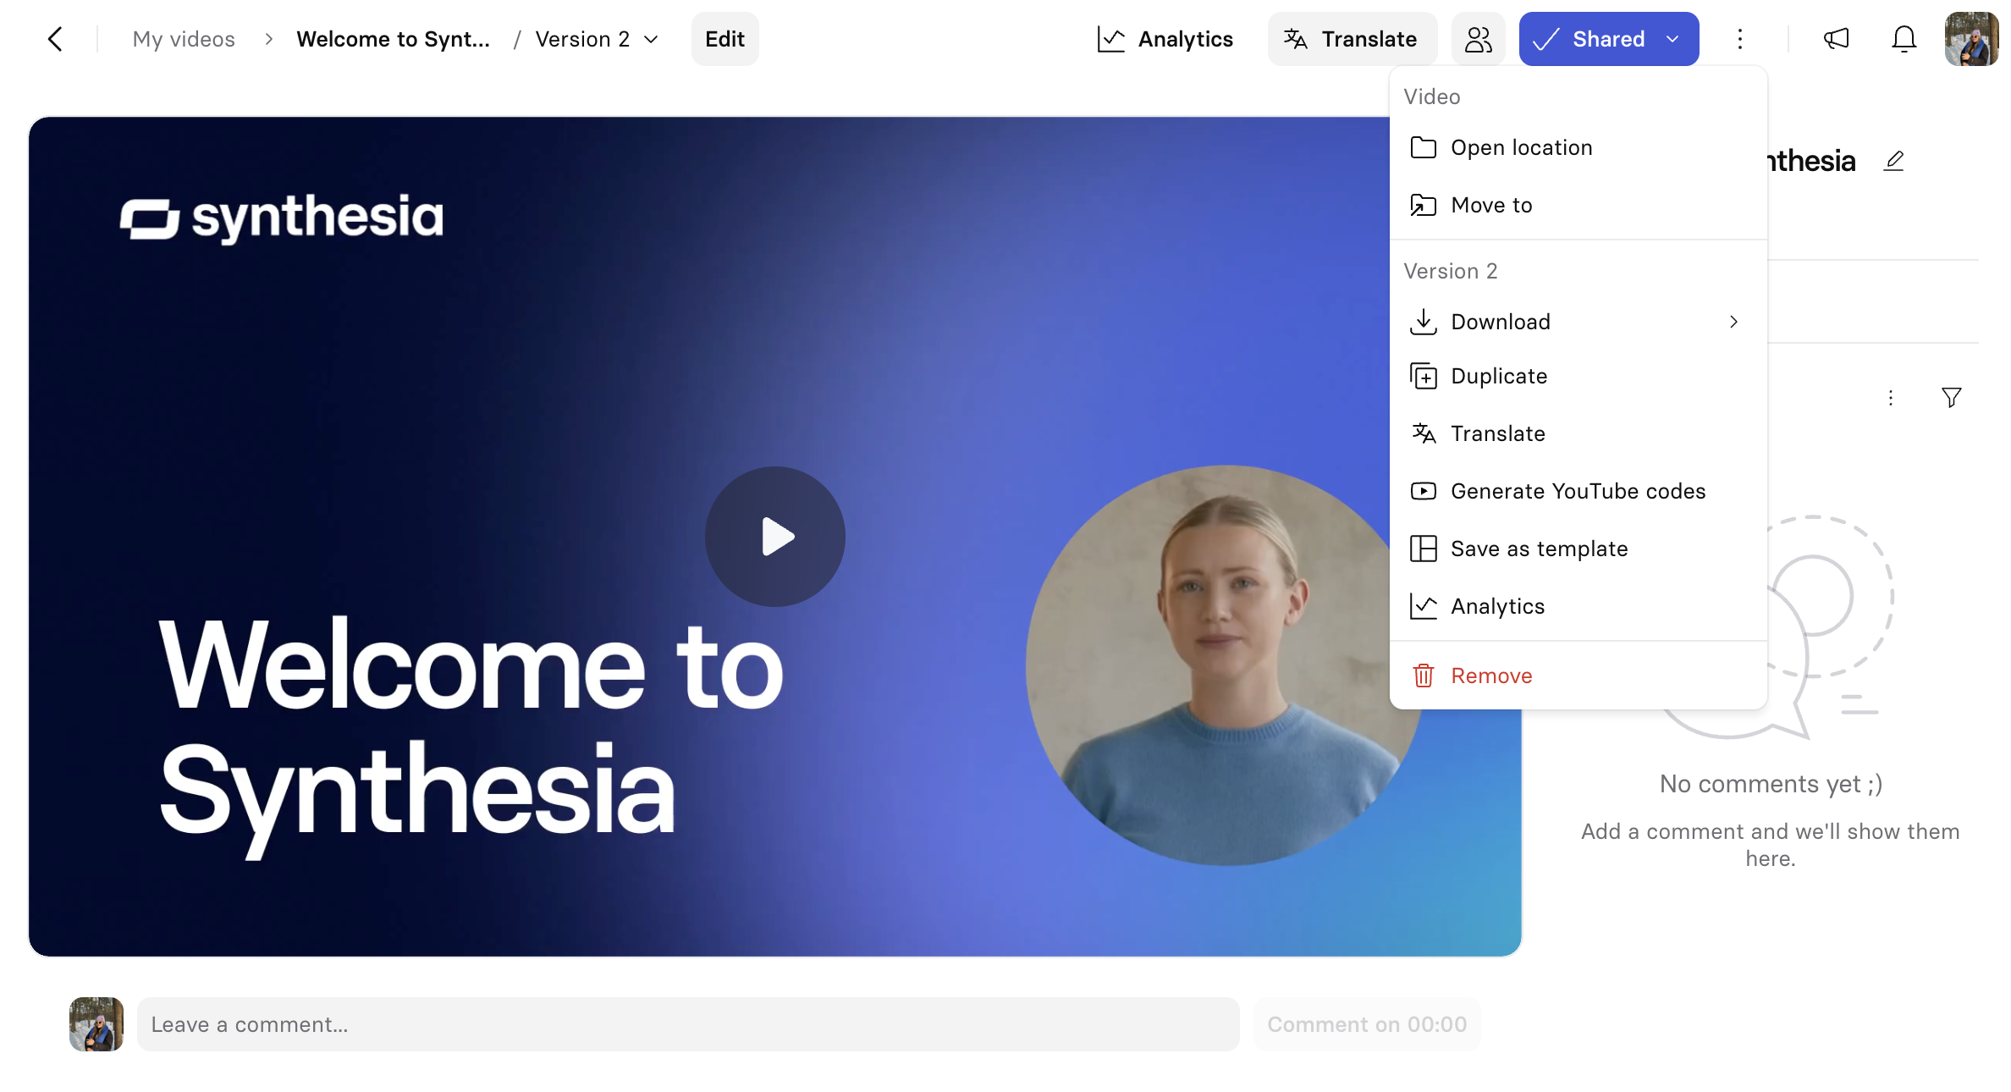Click the collaborators people icon
The height and width of the screenshot is (1092, 2011).
[1478, 39]
